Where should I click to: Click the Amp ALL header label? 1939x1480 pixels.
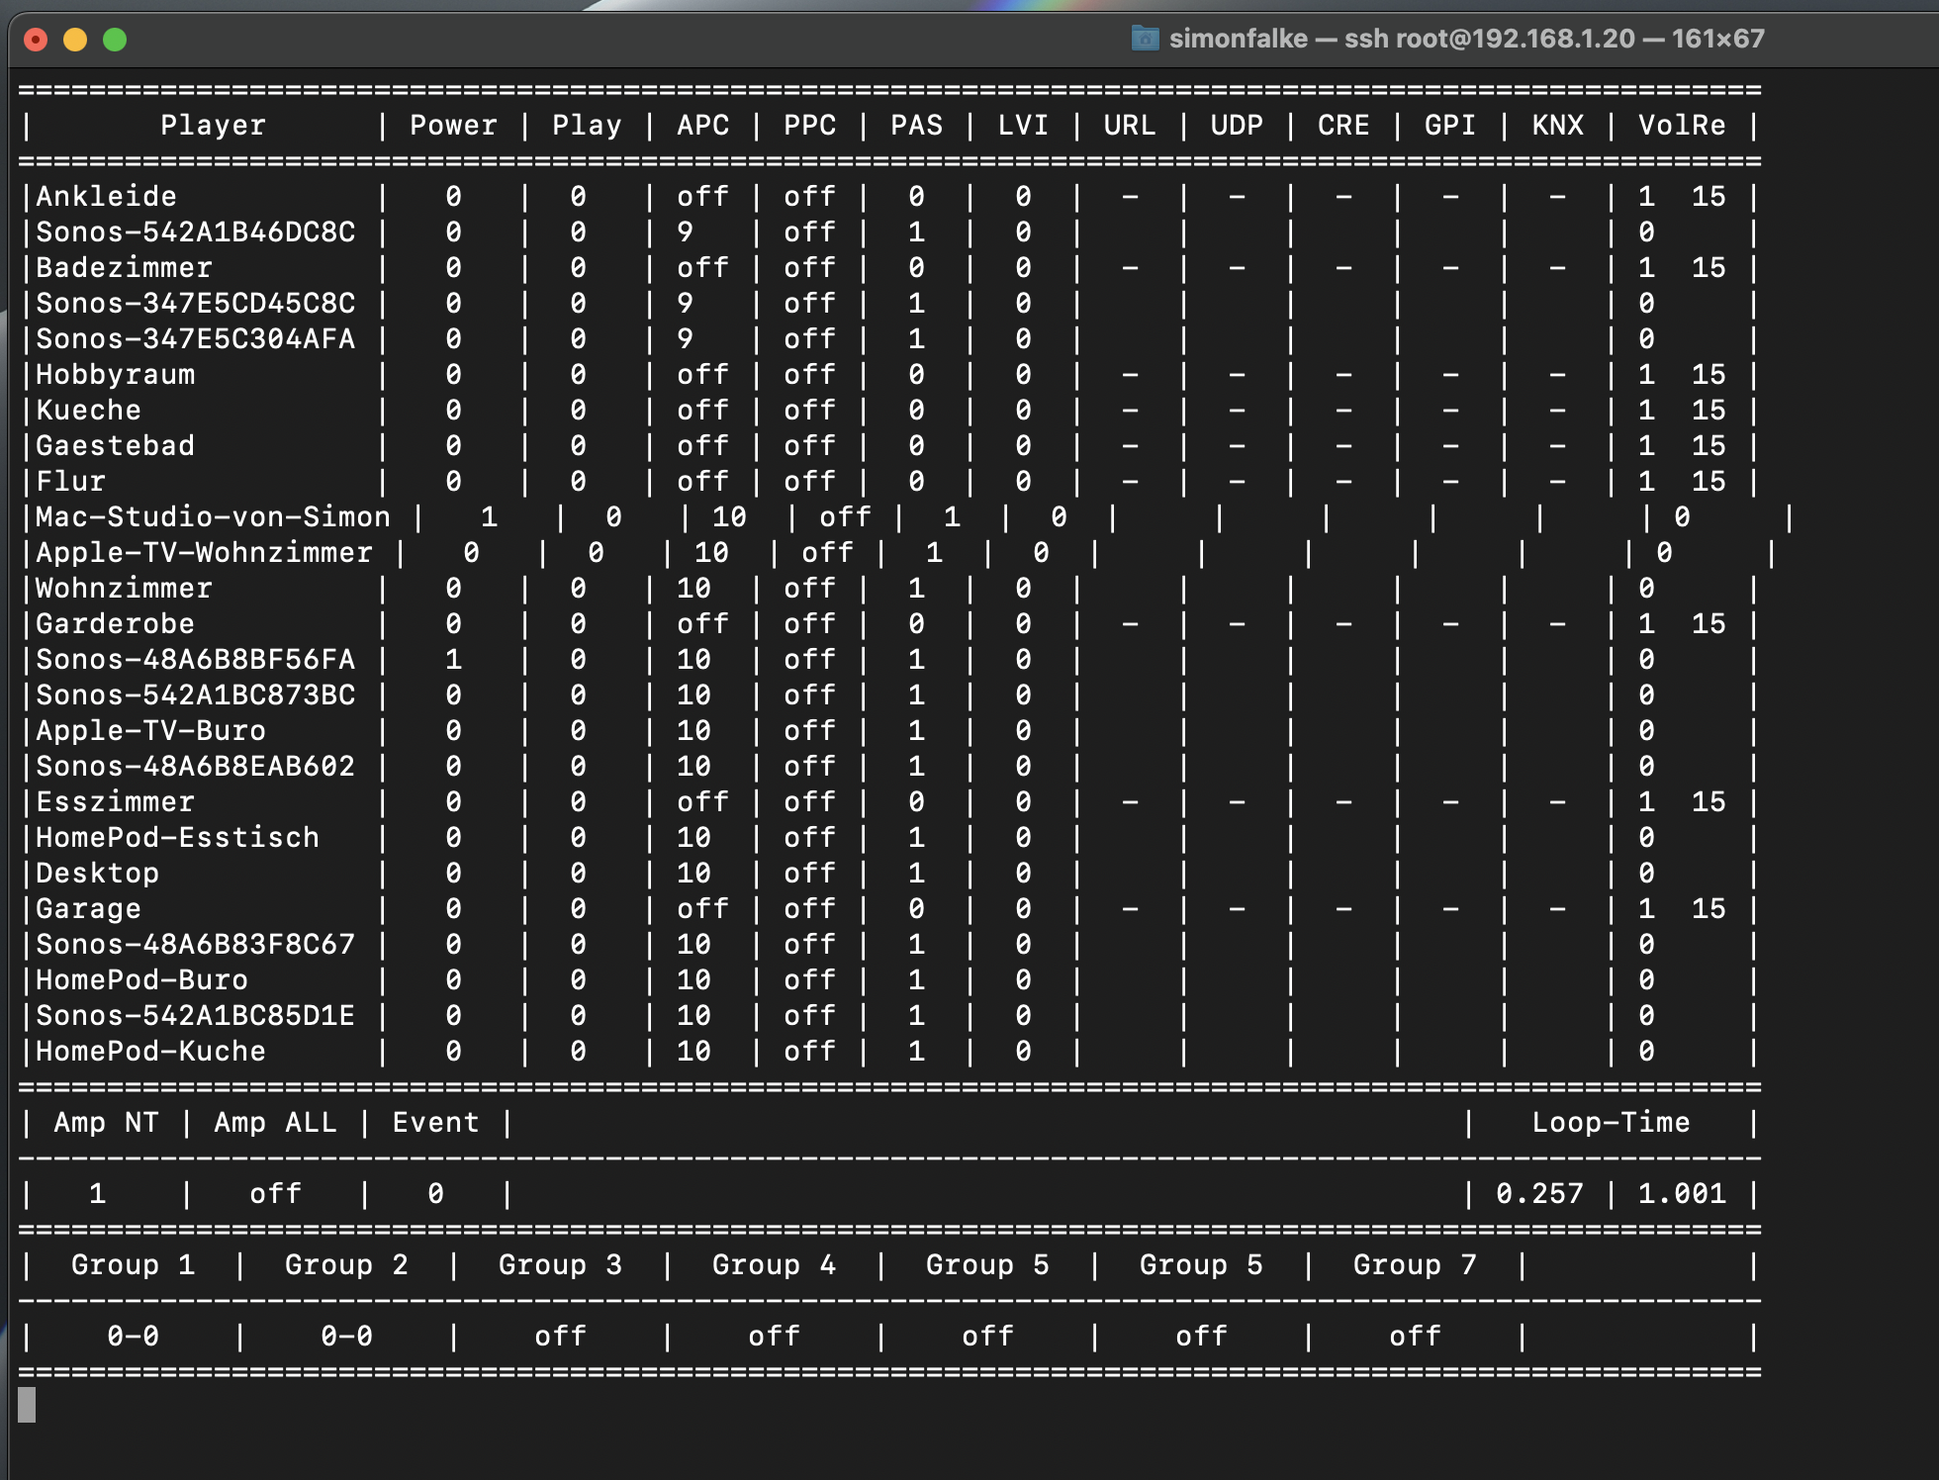pyautogui.click(x=275, y=1123)
